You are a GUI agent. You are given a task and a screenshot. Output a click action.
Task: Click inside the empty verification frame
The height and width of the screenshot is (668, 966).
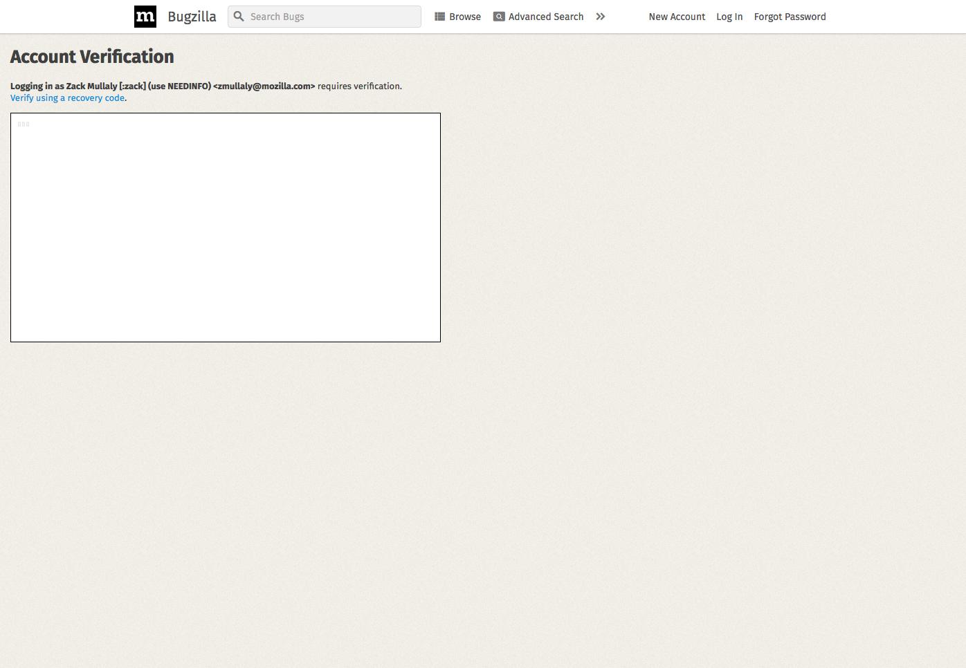pos(226,228)
